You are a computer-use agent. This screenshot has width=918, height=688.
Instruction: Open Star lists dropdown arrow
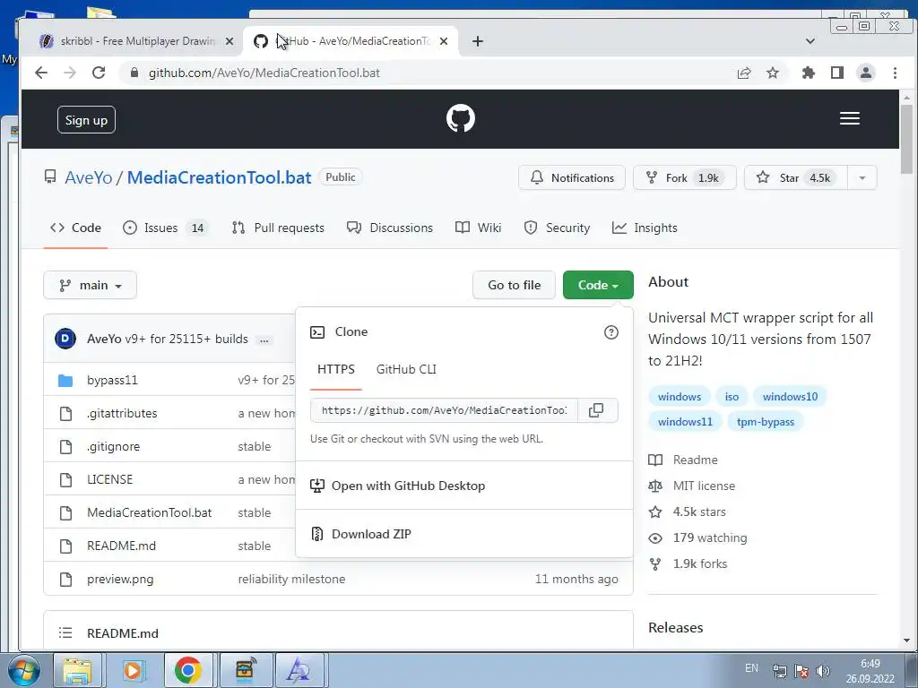click(862, 178)
